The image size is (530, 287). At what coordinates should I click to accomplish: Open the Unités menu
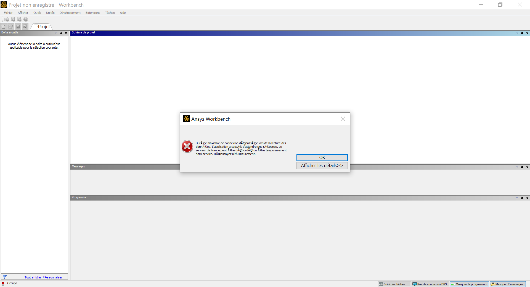(50, 13)
